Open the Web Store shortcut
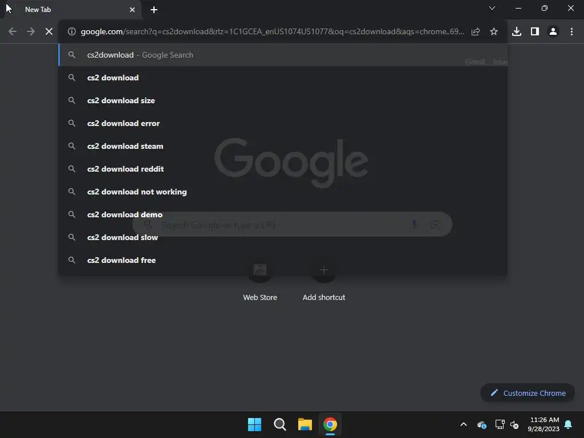 [x=260, y=280]
